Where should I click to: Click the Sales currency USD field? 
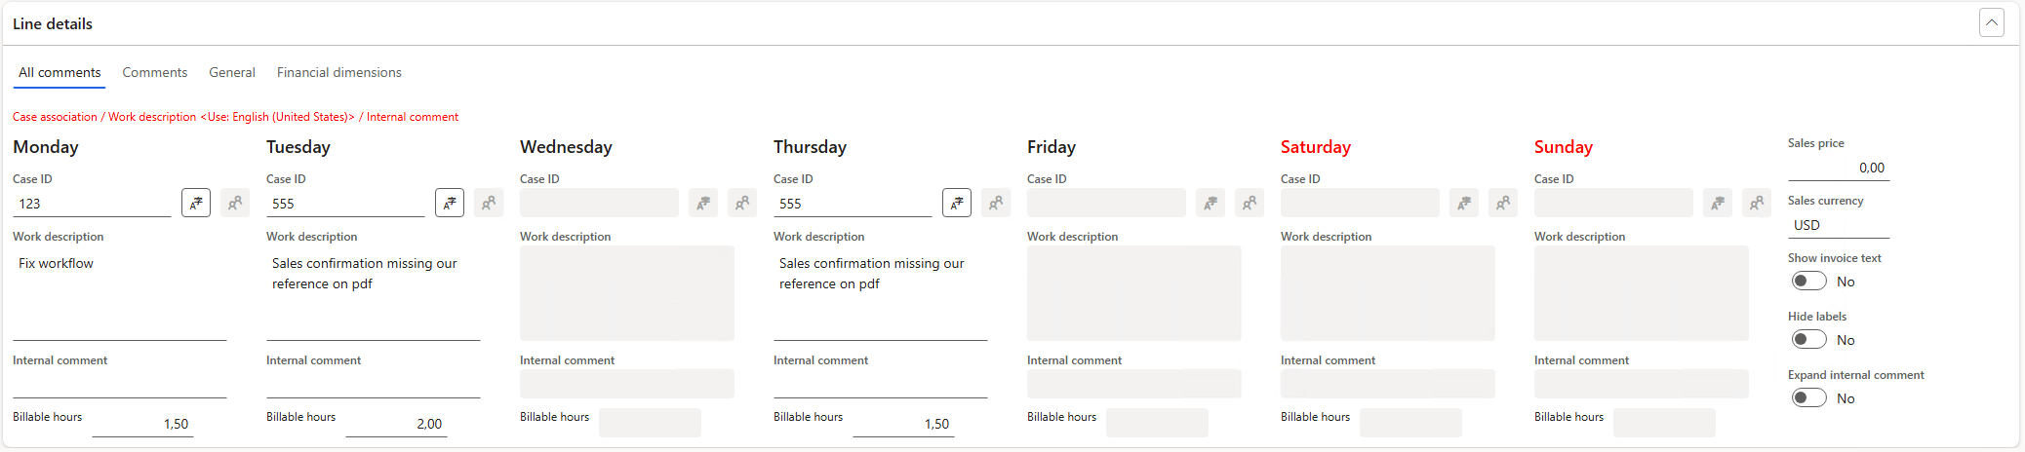coord(1838,225)
